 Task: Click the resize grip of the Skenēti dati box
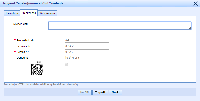point(190,28)
